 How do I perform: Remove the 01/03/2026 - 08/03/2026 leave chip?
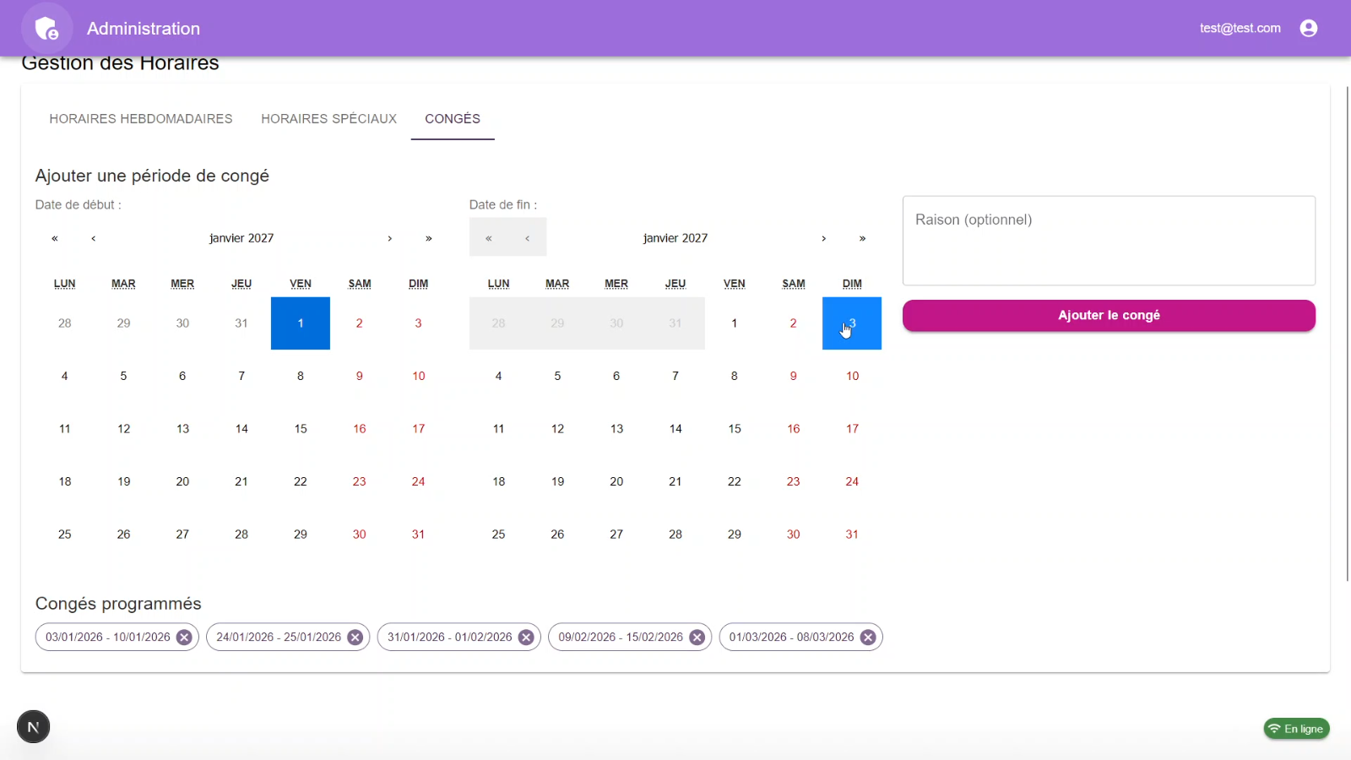coord(868,638)
